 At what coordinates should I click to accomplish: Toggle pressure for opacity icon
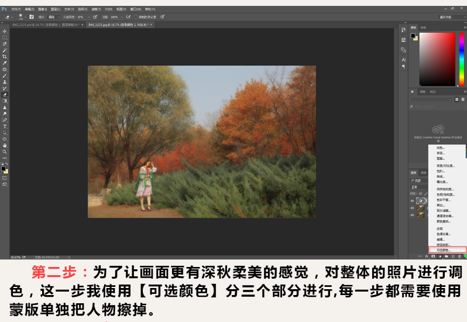point(95,17)
